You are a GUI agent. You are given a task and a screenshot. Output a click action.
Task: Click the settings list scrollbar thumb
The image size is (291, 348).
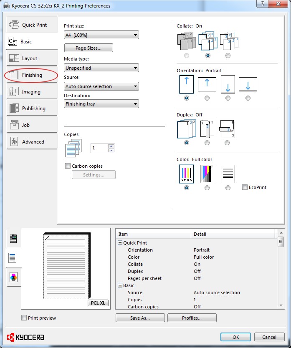(x=281, y=242)
